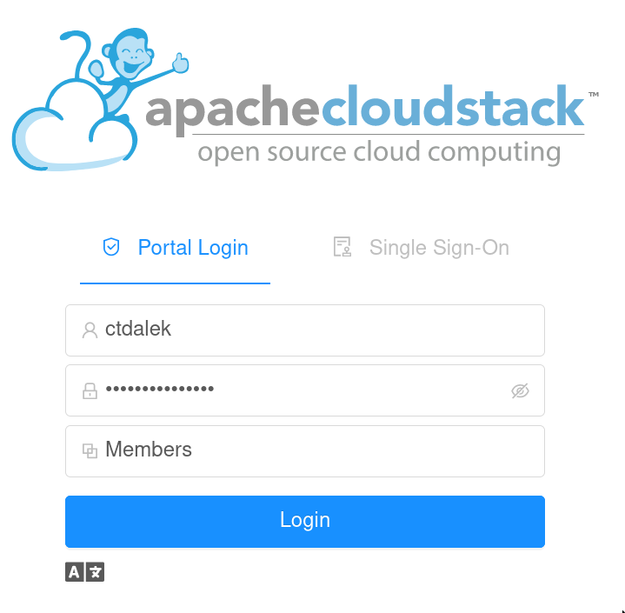Screen dimensions: 625x613
Task: Click the user silhouette icon in username field
Action: click(x=90, y=330)
